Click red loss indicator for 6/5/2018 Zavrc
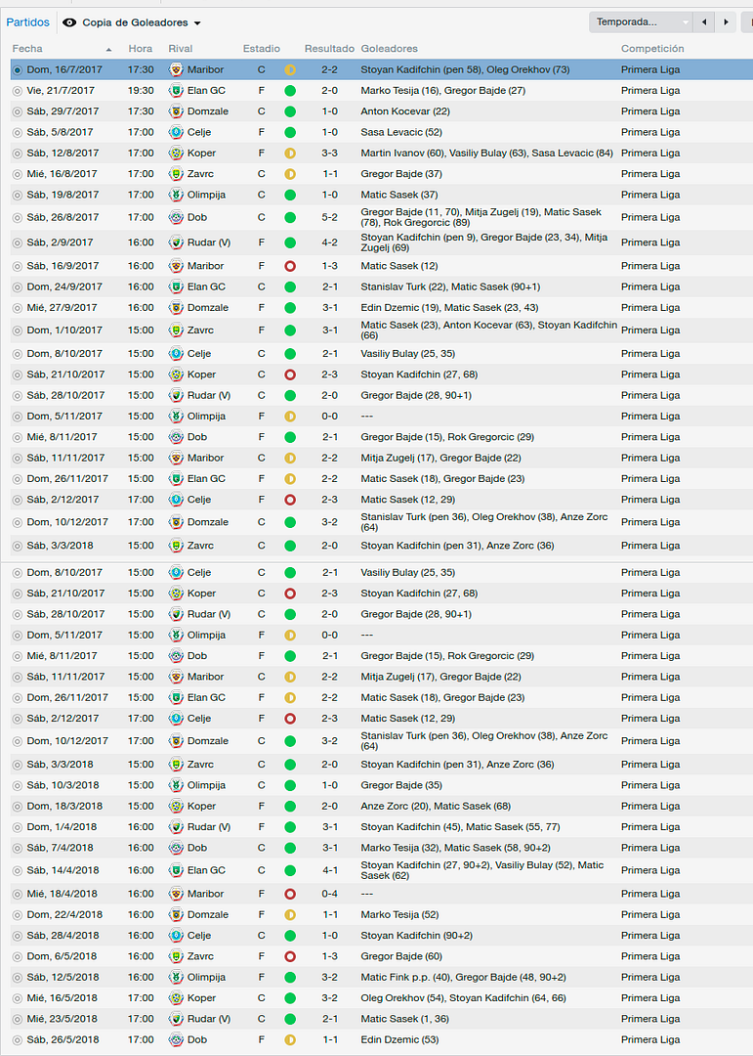This screenshot has width=753, height=1056. [290, 956]
